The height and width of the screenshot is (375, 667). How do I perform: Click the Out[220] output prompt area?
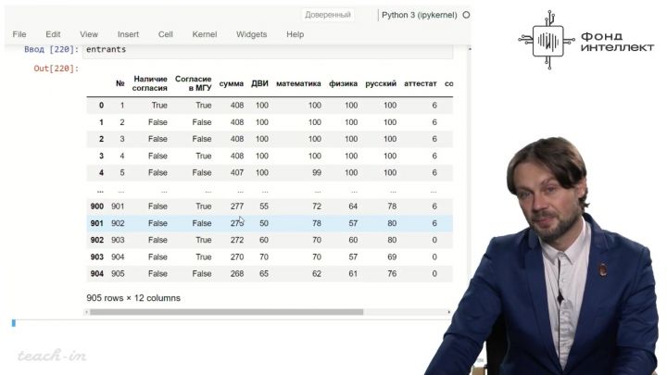click(57, 69)
